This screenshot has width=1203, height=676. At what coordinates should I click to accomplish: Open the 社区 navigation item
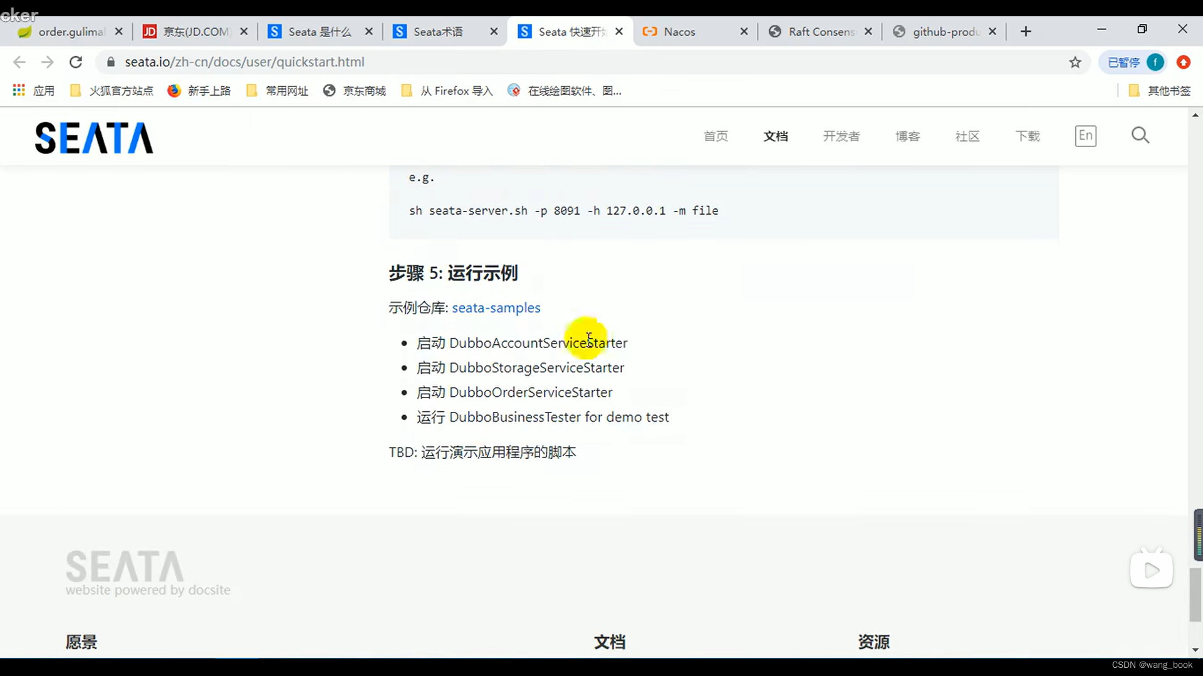tap(967, 136)
